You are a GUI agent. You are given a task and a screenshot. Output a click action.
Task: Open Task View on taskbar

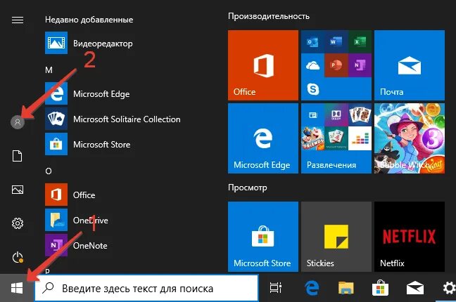[275, 288]
